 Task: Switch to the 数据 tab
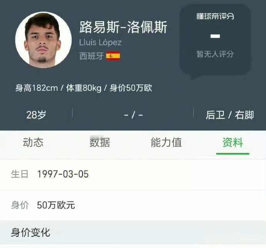click(100, 142)
